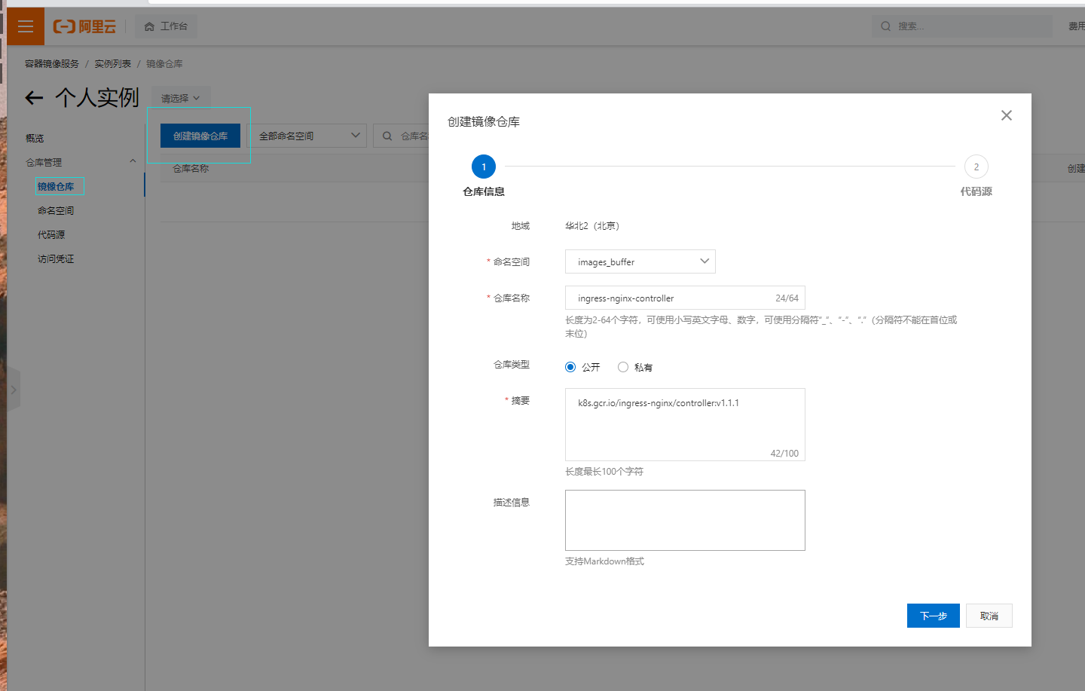
Task: Click the Alibaba Cloud logo
Action: (84, 26)
